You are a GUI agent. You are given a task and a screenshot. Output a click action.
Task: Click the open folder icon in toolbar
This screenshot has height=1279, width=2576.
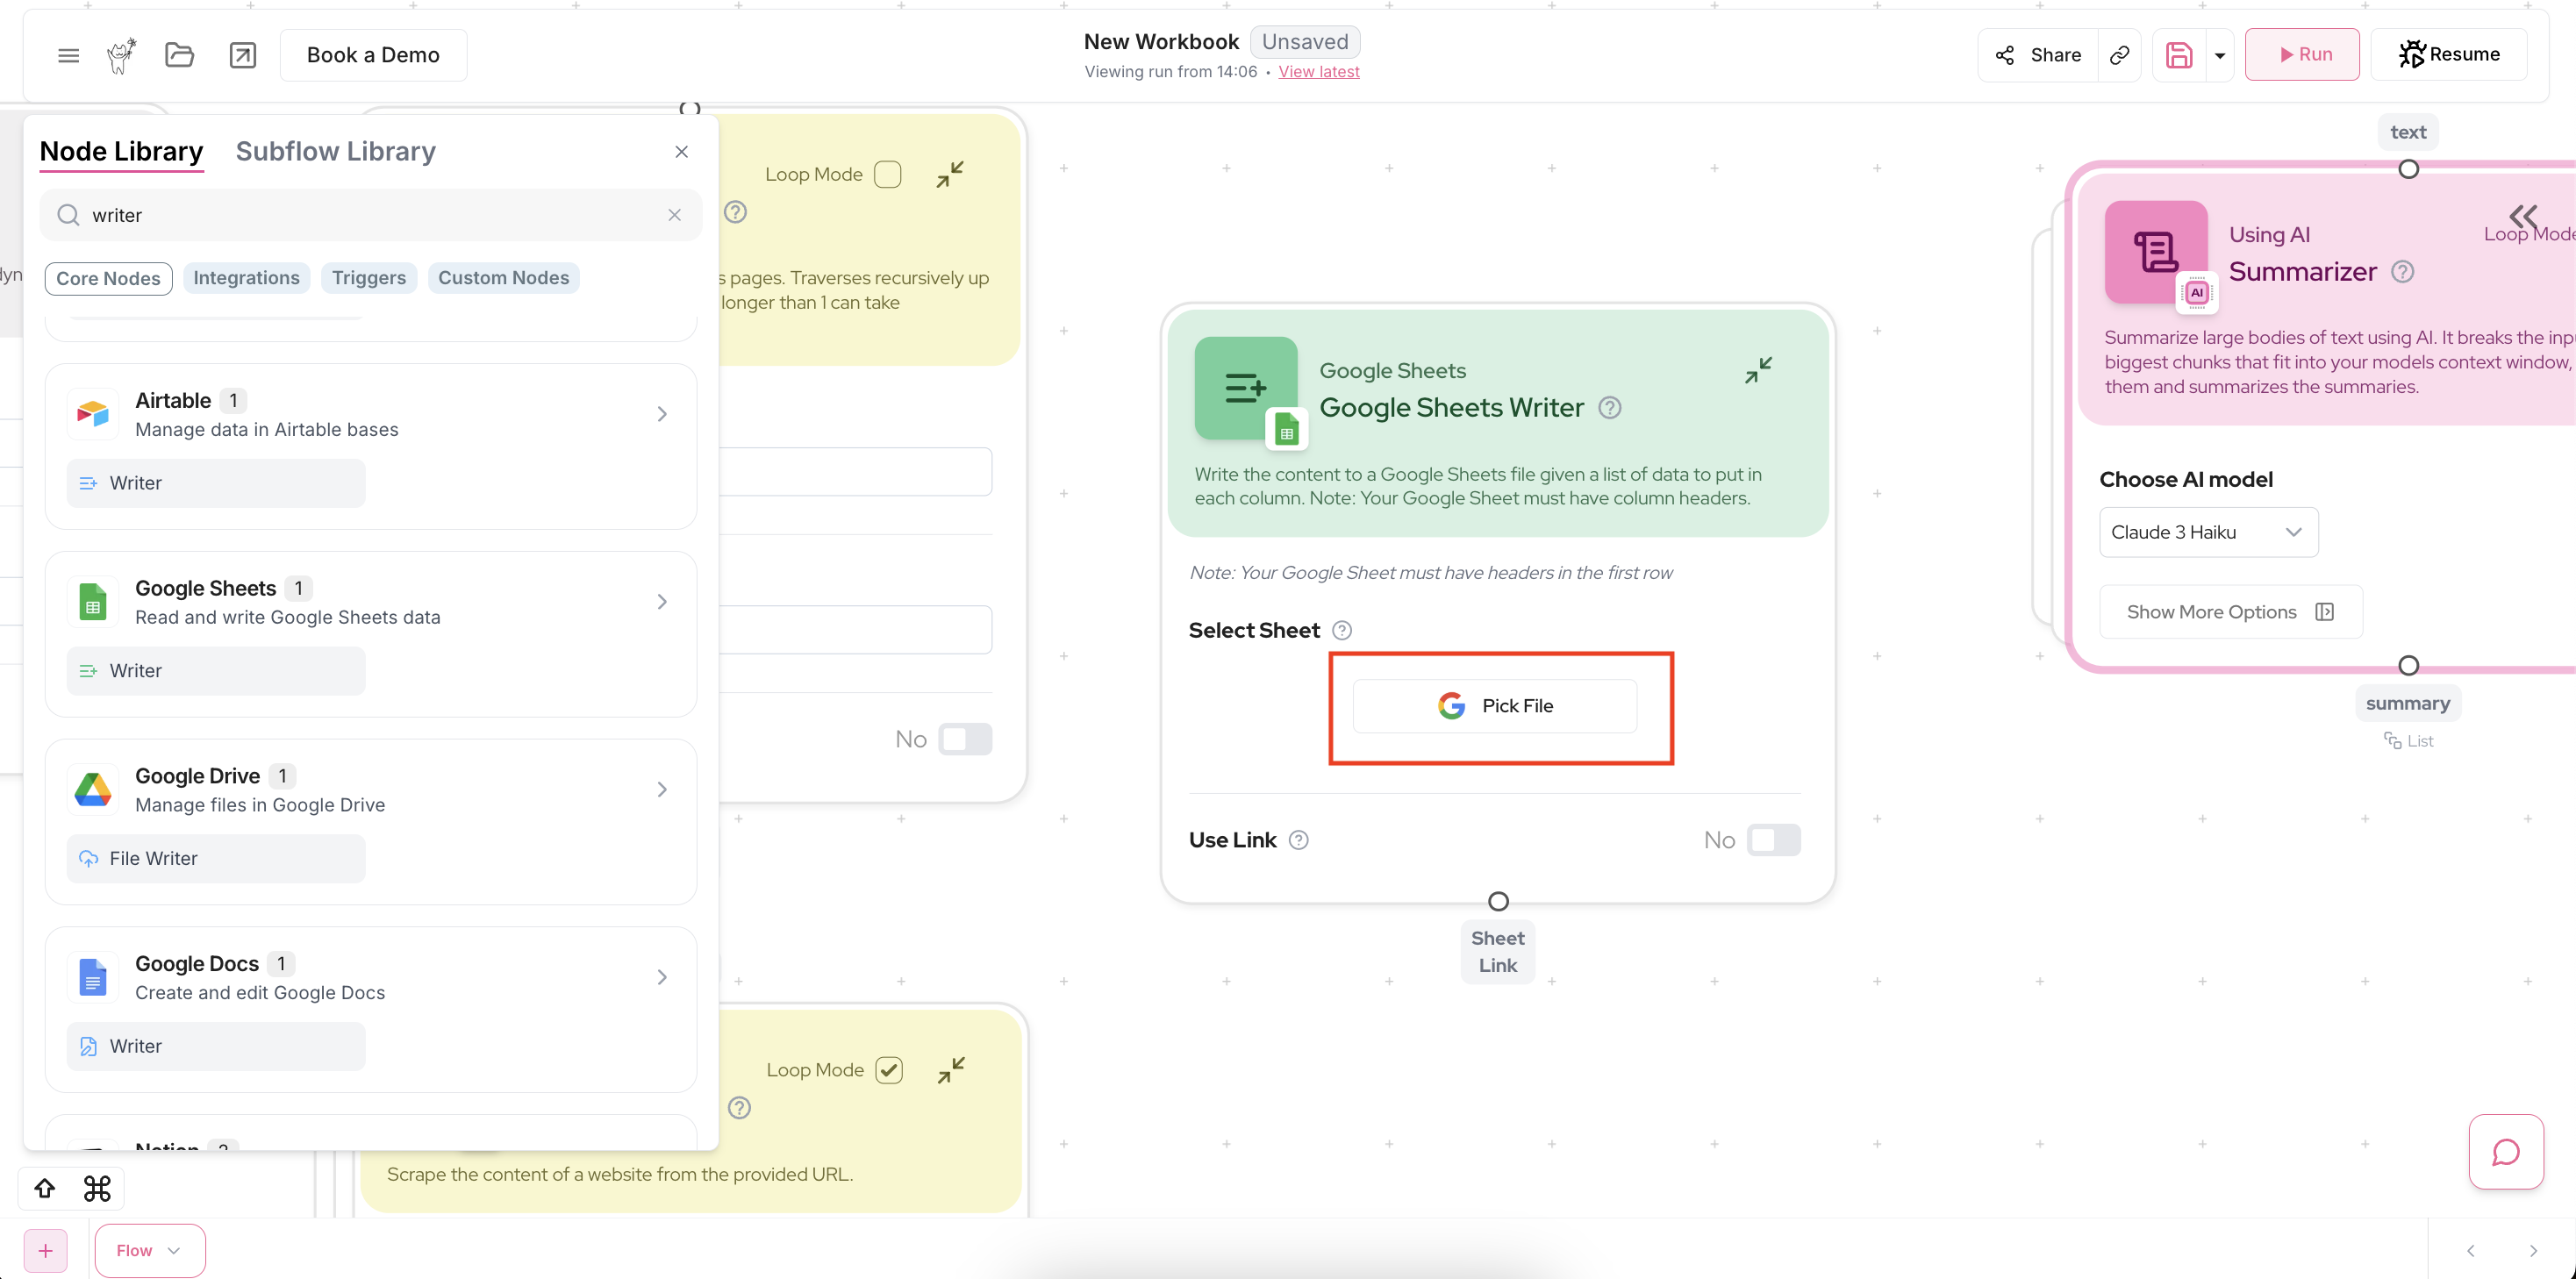pos(179,55)
